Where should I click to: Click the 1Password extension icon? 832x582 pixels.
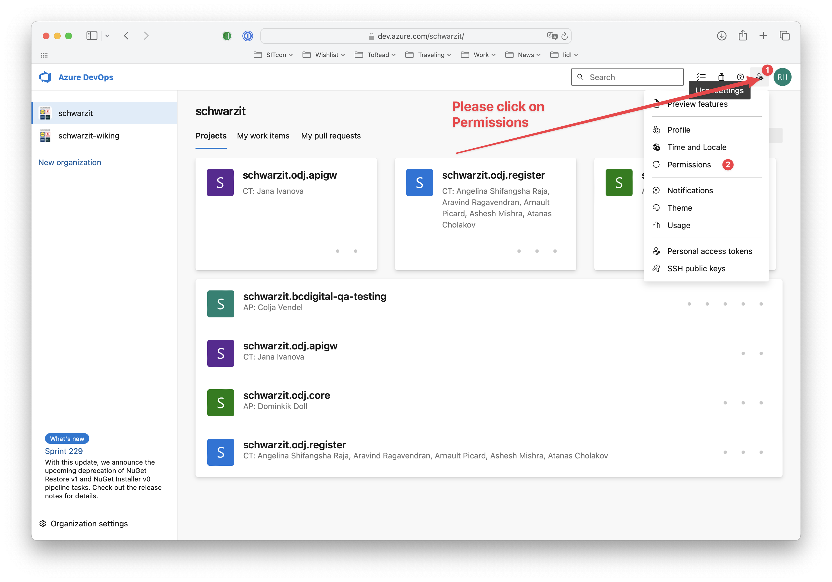pos(247,36)
